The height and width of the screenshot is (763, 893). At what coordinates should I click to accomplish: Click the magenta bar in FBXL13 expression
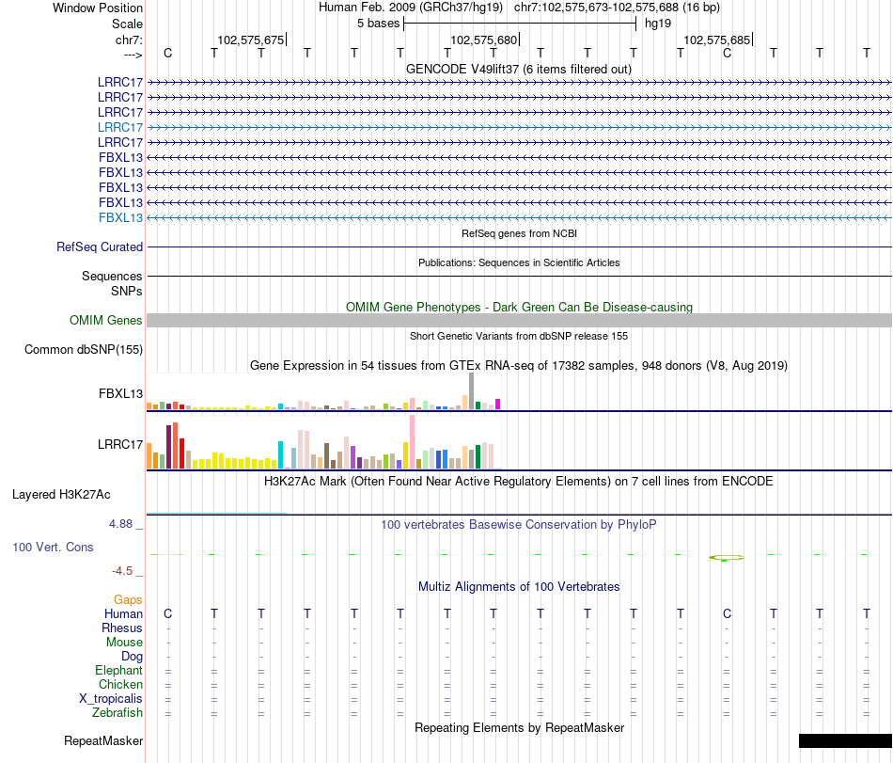(498, 404)
